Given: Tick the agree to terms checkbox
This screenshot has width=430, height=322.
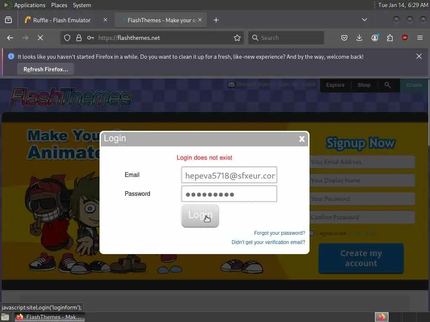Looking at the screenshot, I should coord(312,233).
